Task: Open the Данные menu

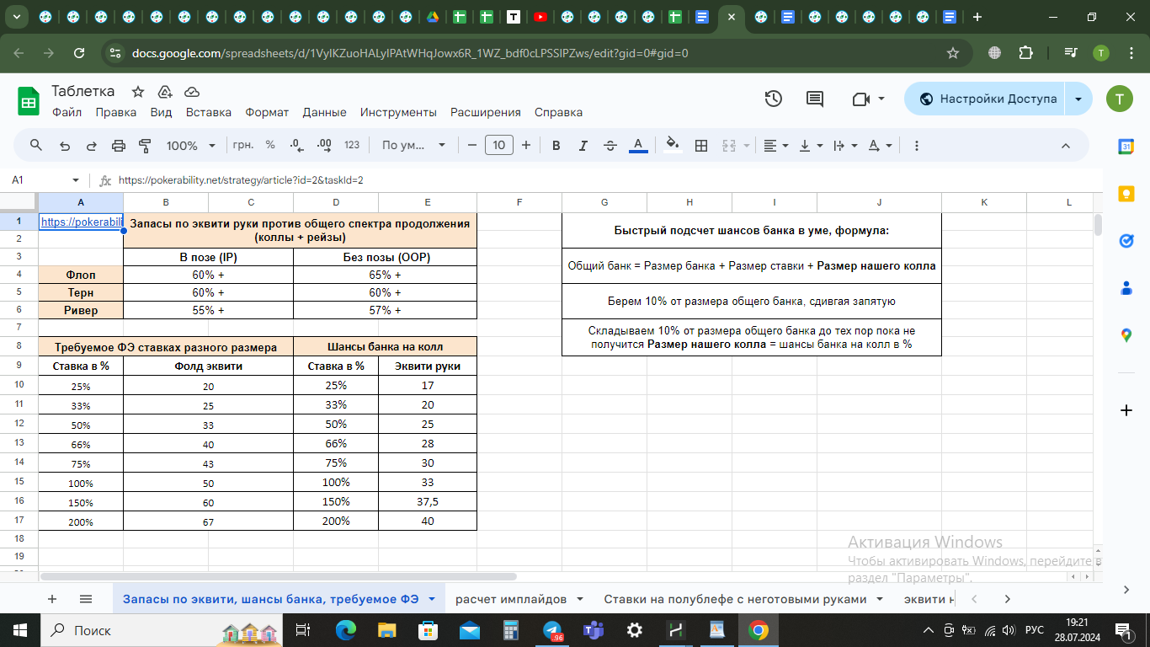Action: [324, 112]
